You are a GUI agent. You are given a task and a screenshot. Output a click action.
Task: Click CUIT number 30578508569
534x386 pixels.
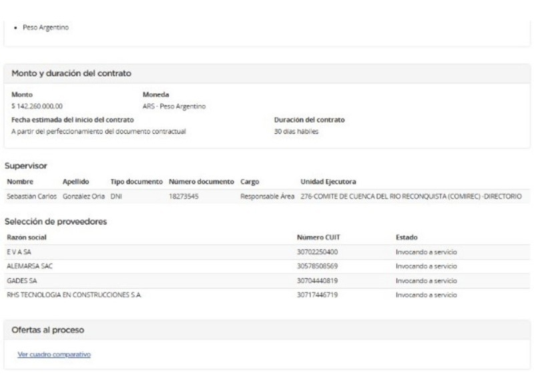click(317, 266)
